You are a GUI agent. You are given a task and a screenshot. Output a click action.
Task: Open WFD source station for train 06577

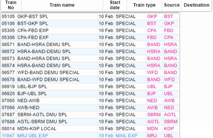tap(152, 73)
